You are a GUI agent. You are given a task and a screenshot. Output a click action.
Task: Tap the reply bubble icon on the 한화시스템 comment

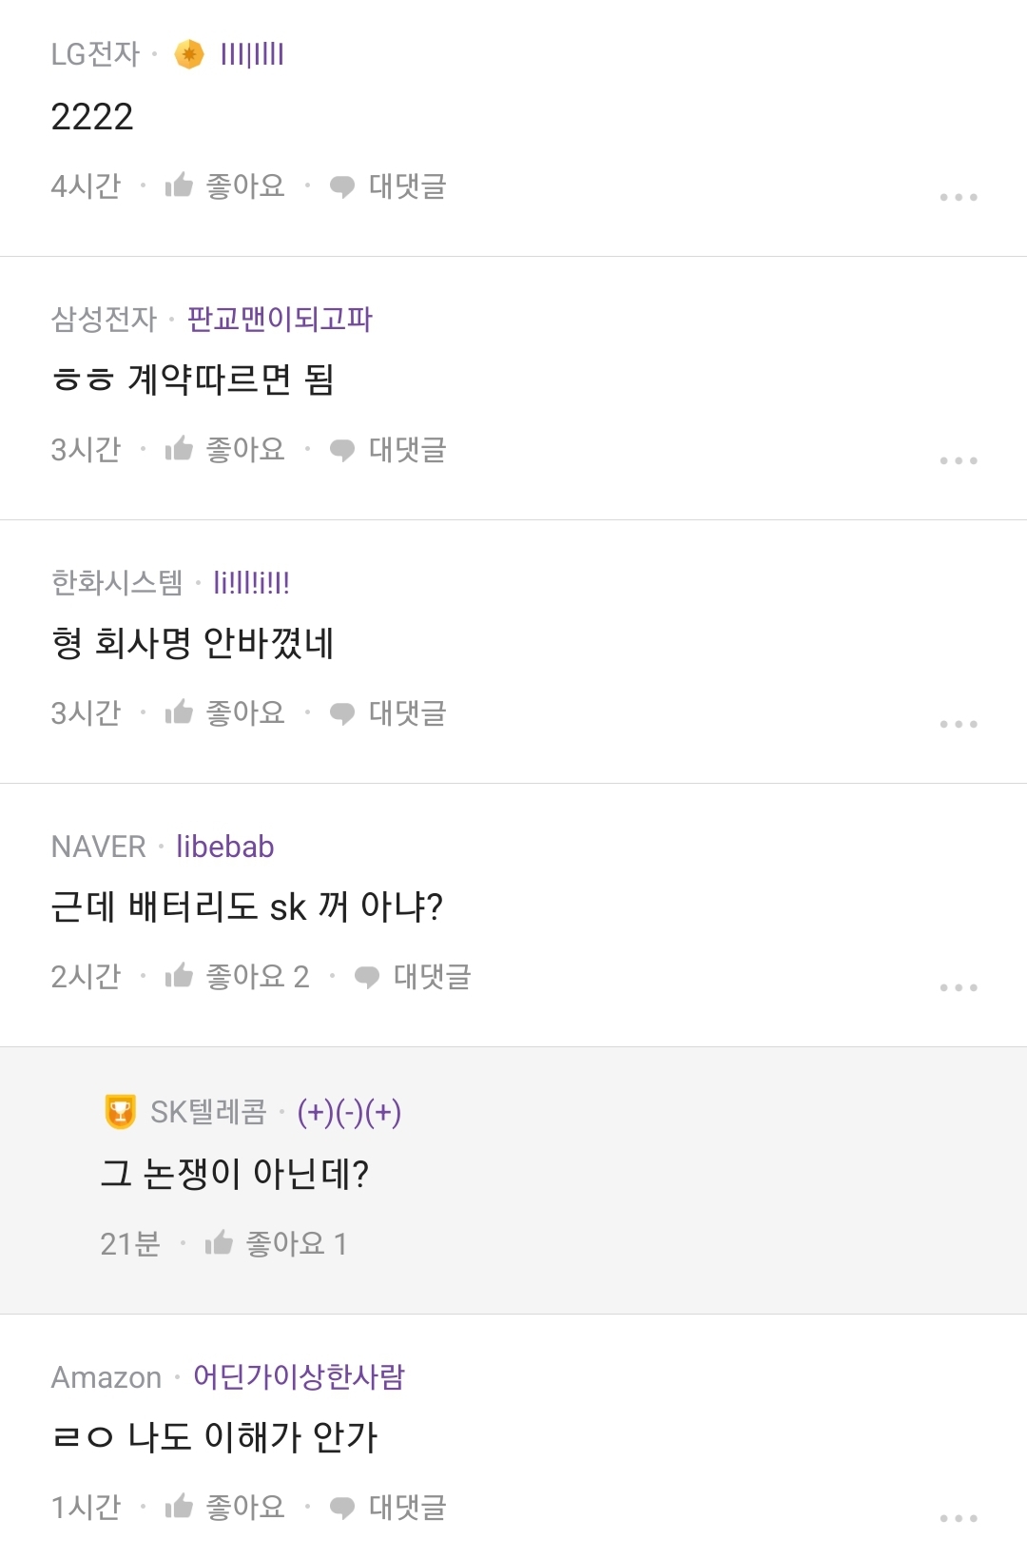click(x=342, y=713)
